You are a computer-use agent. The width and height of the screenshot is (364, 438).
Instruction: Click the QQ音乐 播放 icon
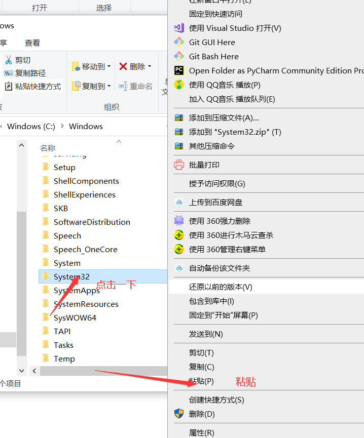point(179,85)
